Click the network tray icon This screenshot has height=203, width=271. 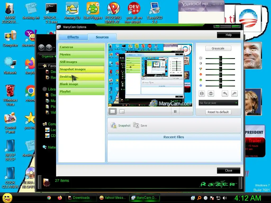coord(218,198)
